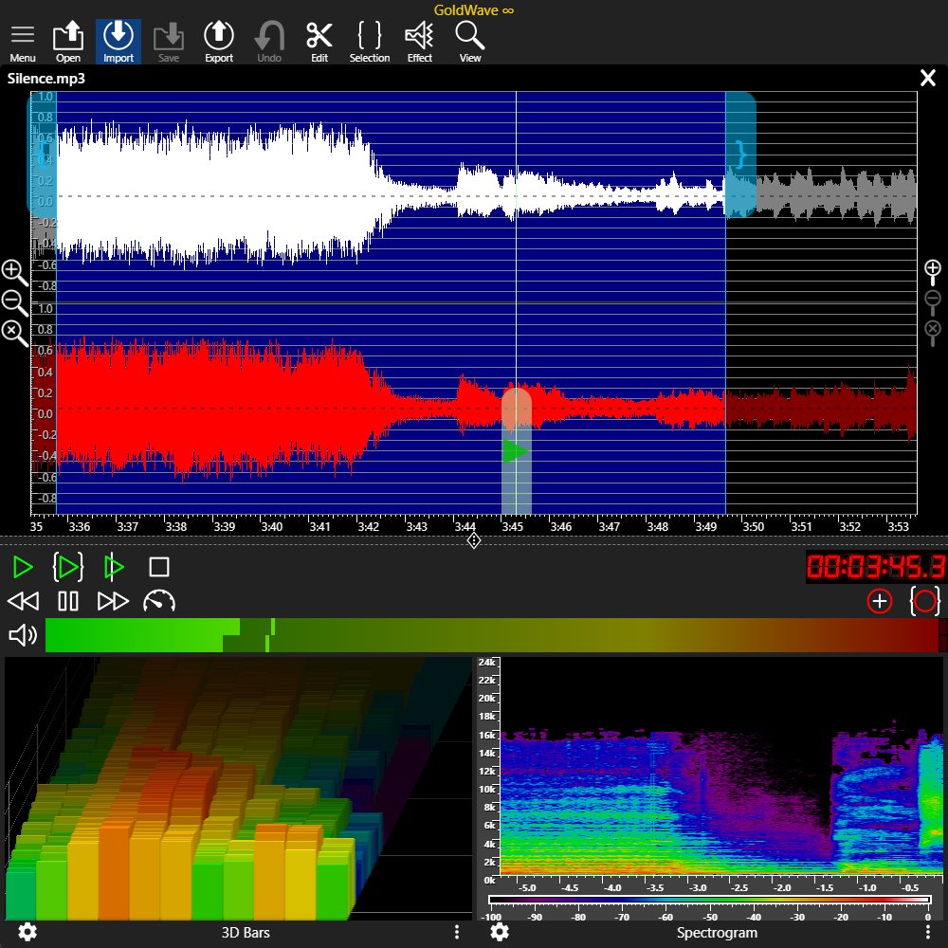Open the Edit tool menu

click(319, 40)
